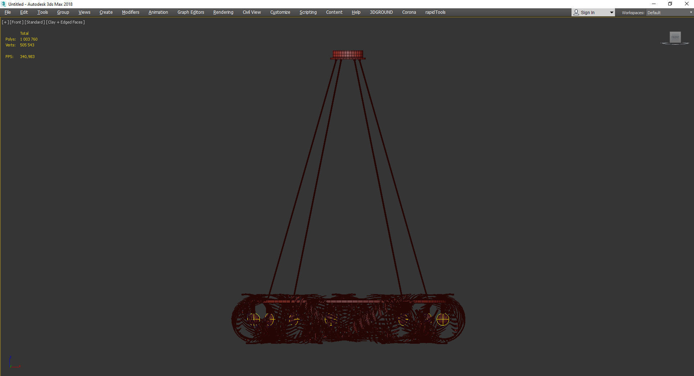Open the Edit menu
The height and width of the screenshot is (376, 694).
coord(24,12)
